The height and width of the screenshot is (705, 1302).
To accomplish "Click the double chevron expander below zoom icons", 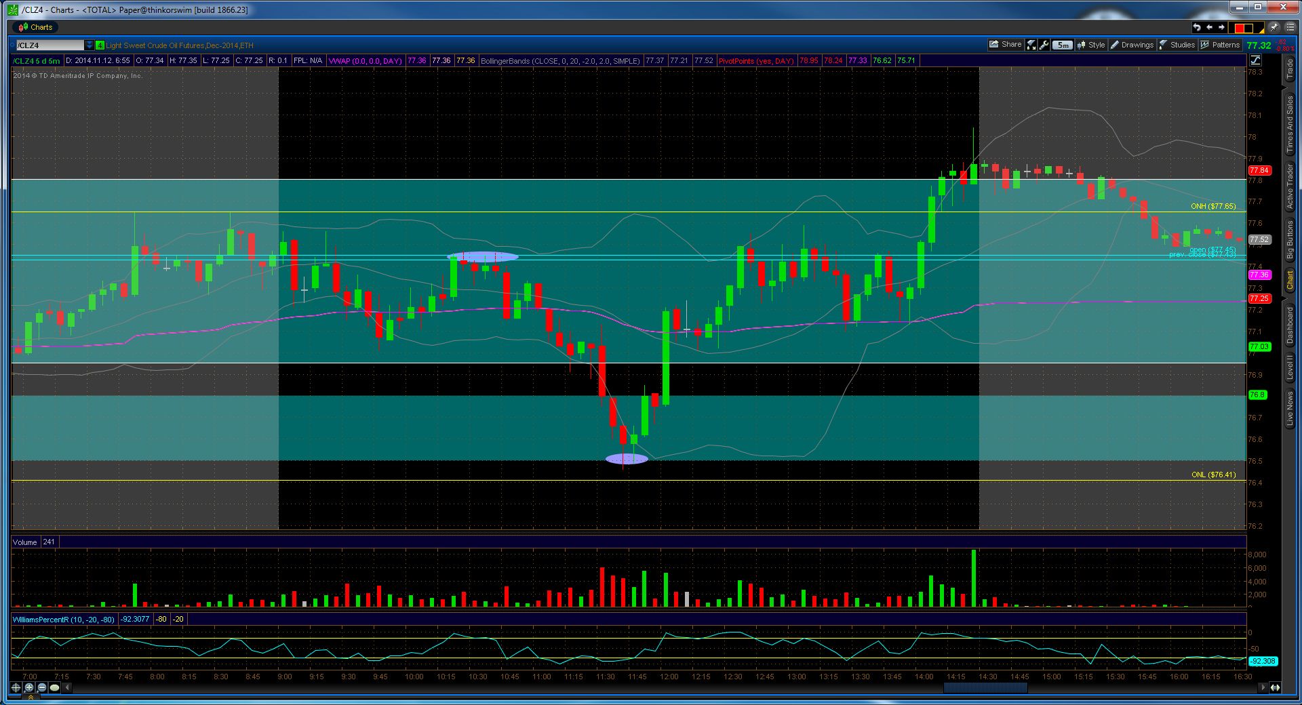I will click(x=31, y=696).
